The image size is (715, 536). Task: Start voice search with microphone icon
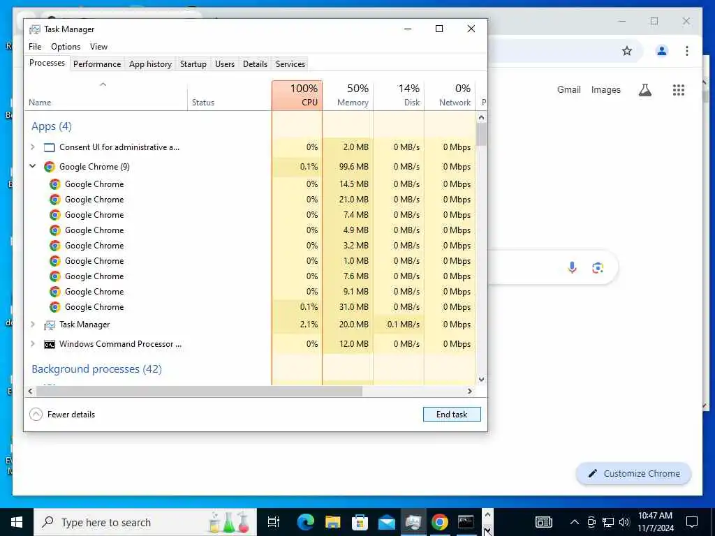click(572, 267)
